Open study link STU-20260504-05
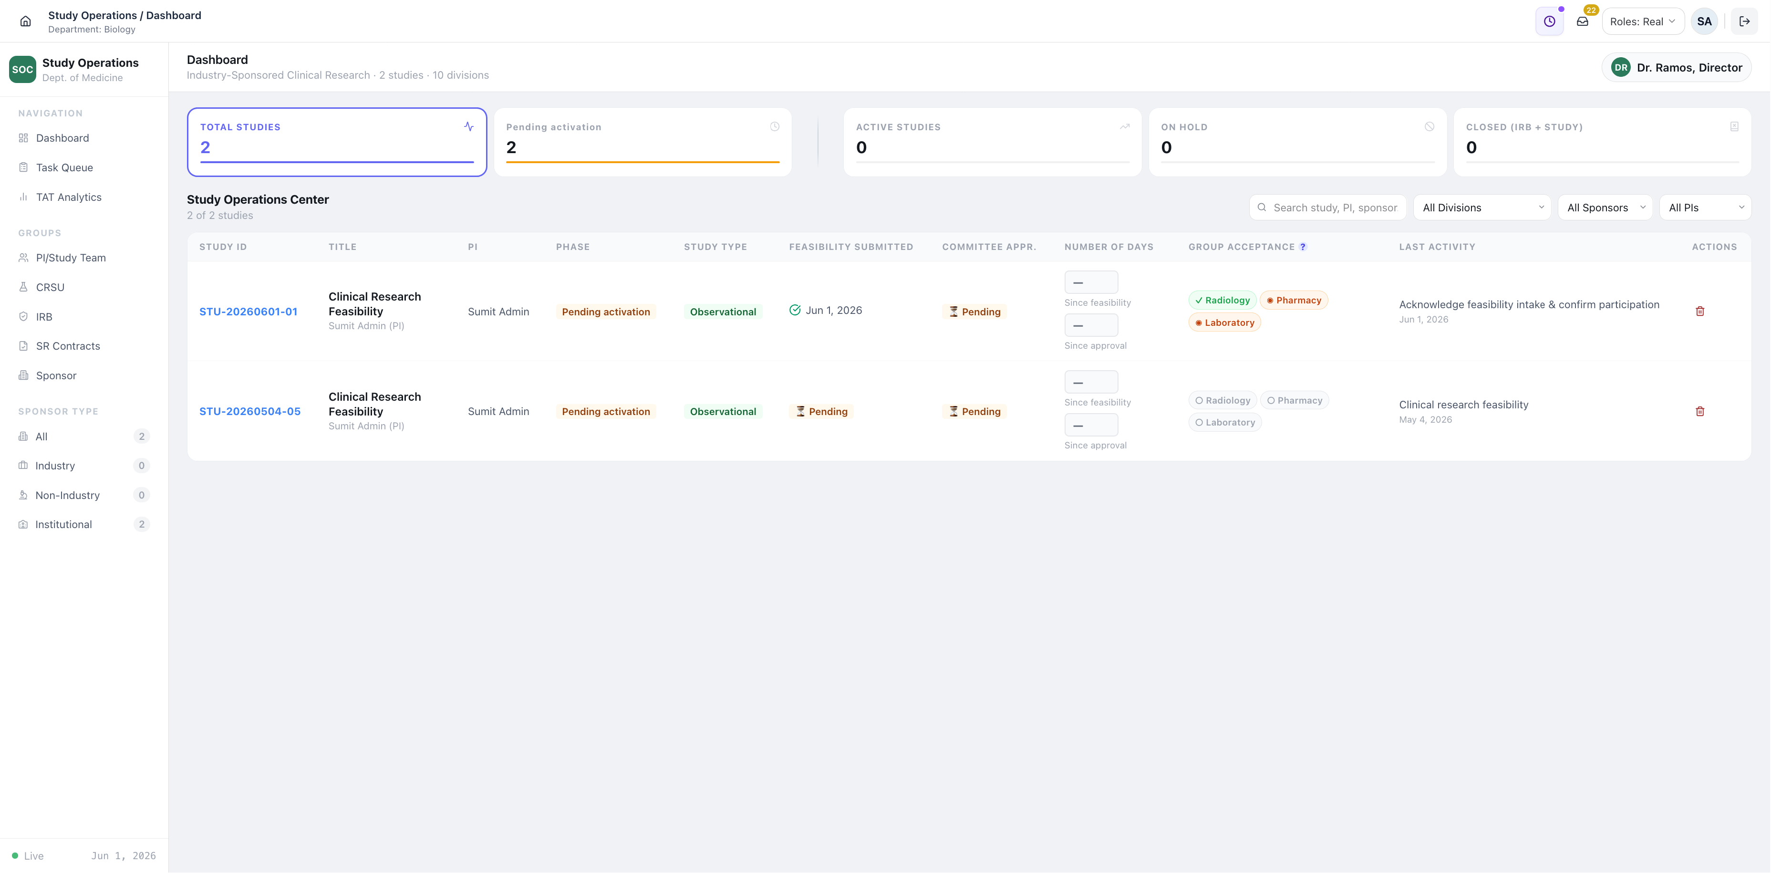Image resolution: width=1771 pixels, height=873 pixels. click(x=249, y=411)
